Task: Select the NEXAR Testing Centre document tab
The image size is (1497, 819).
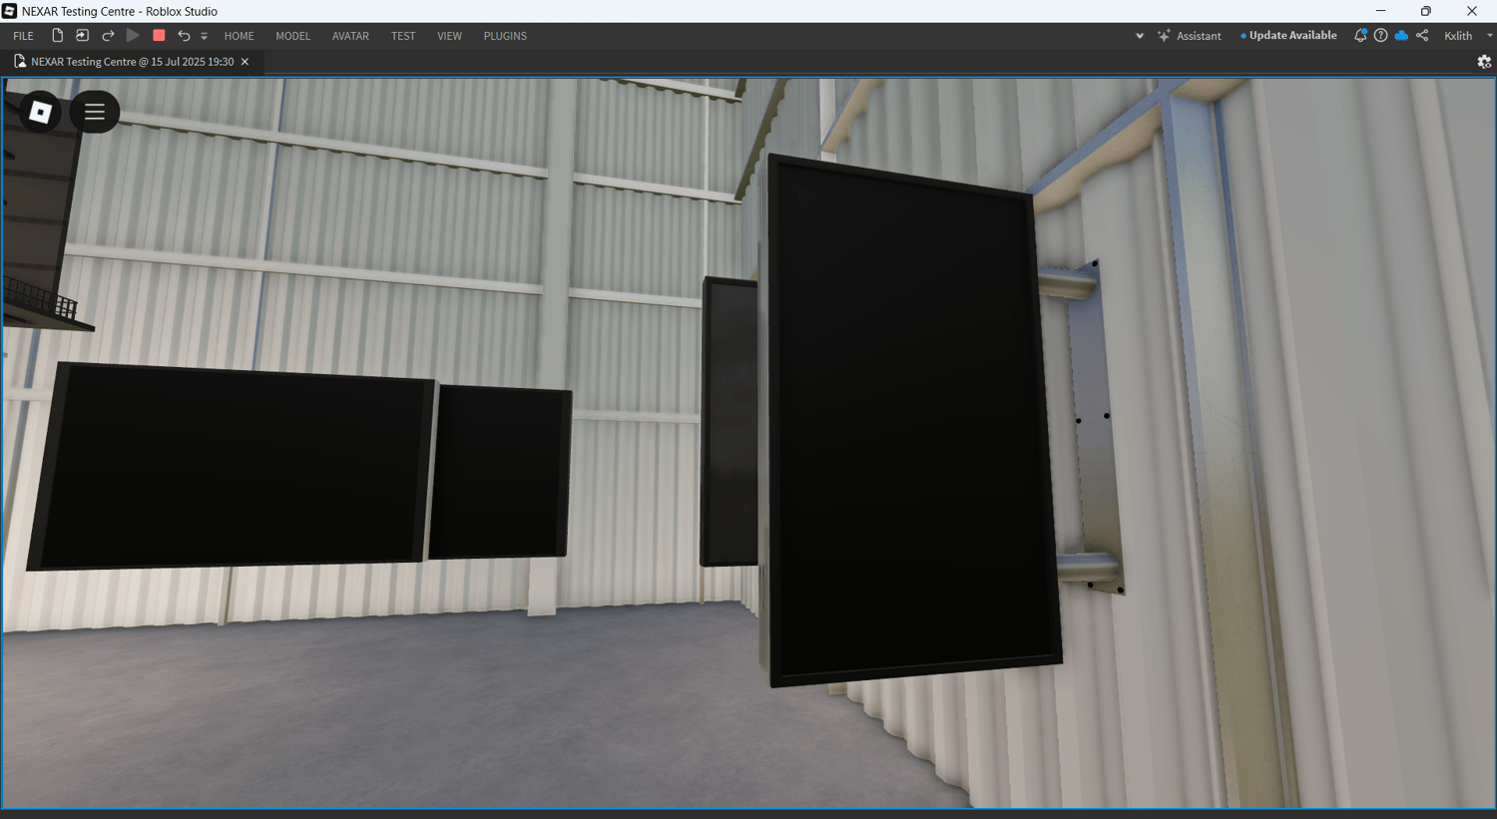Action: pos(132,62)
